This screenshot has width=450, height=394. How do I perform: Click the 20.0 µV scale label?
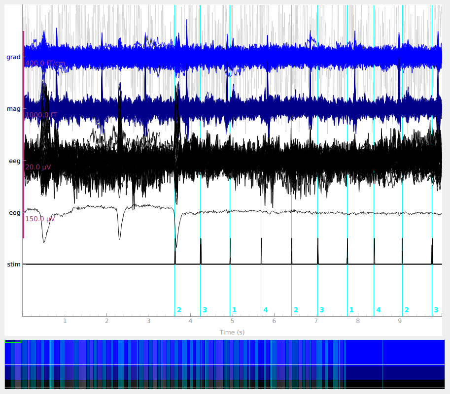(x=38, y=167)
